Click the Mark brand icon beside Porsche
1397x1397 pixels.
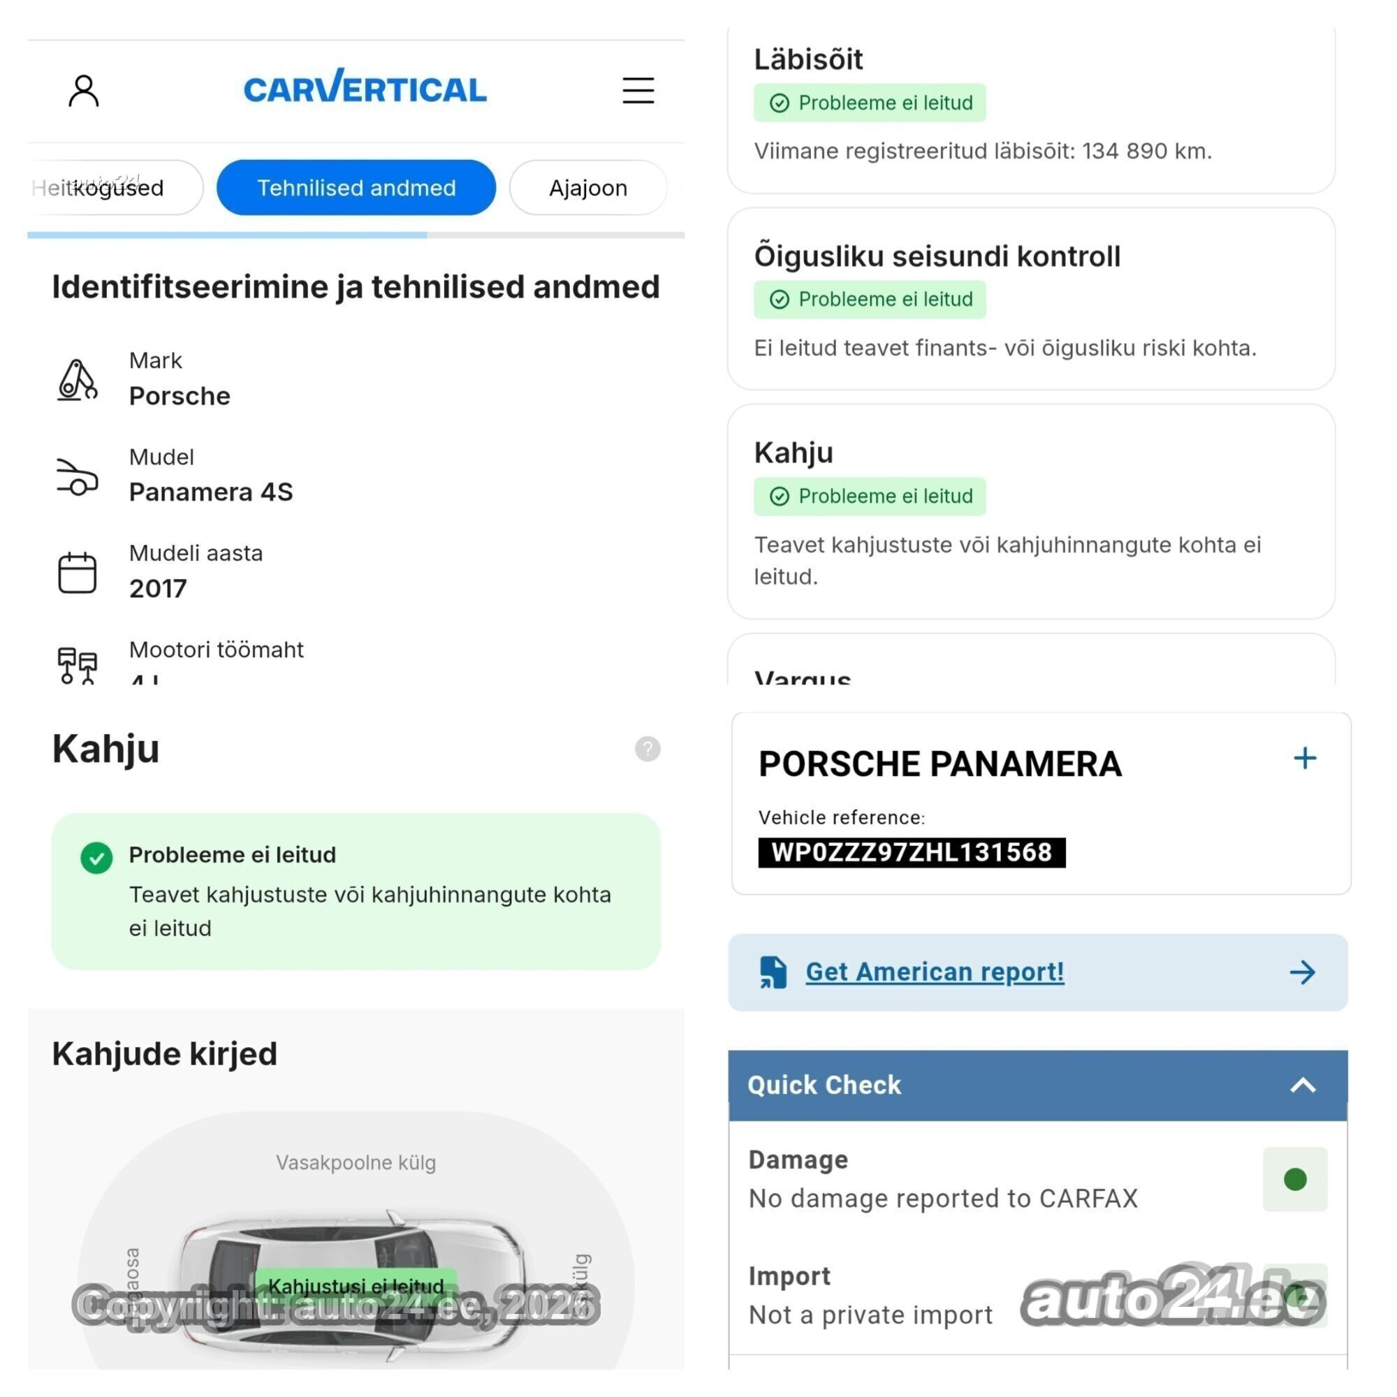pyautogui.click(x=77, y=379)
